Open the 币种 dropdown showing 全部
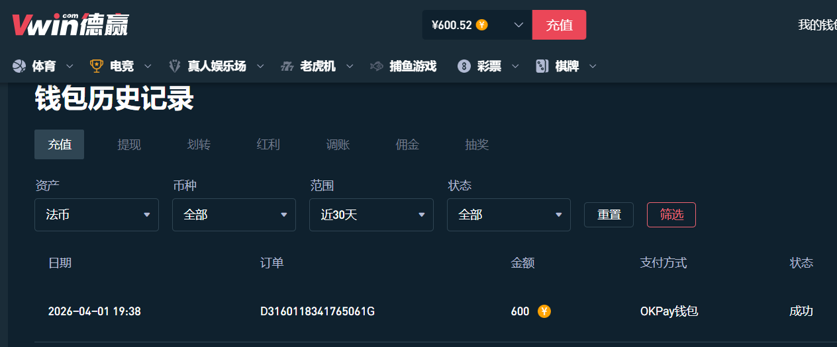Screen dimensions: 837x347 (234, 215)
